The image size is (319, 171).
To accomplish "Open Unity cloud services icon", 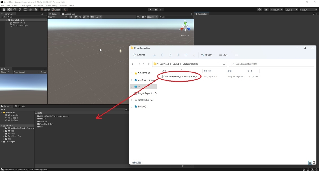I will pyautogui.click(x=266, y=10).
